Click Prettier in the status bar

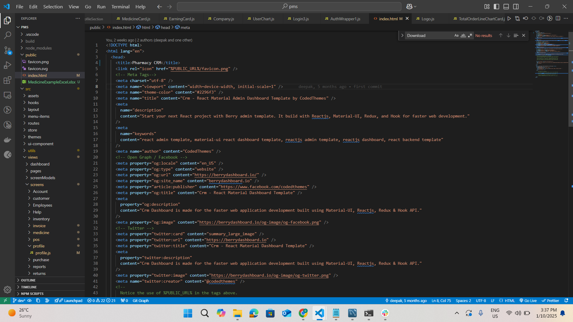pos(550,301)
